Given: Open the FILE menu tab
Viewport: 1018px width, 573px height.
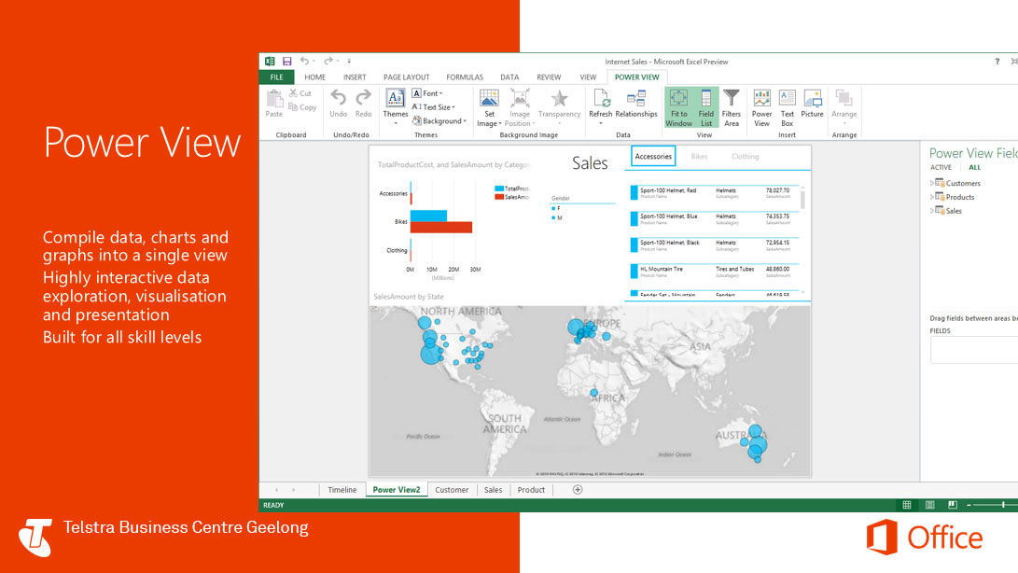Looking at the screenshot, I should 276,77.
